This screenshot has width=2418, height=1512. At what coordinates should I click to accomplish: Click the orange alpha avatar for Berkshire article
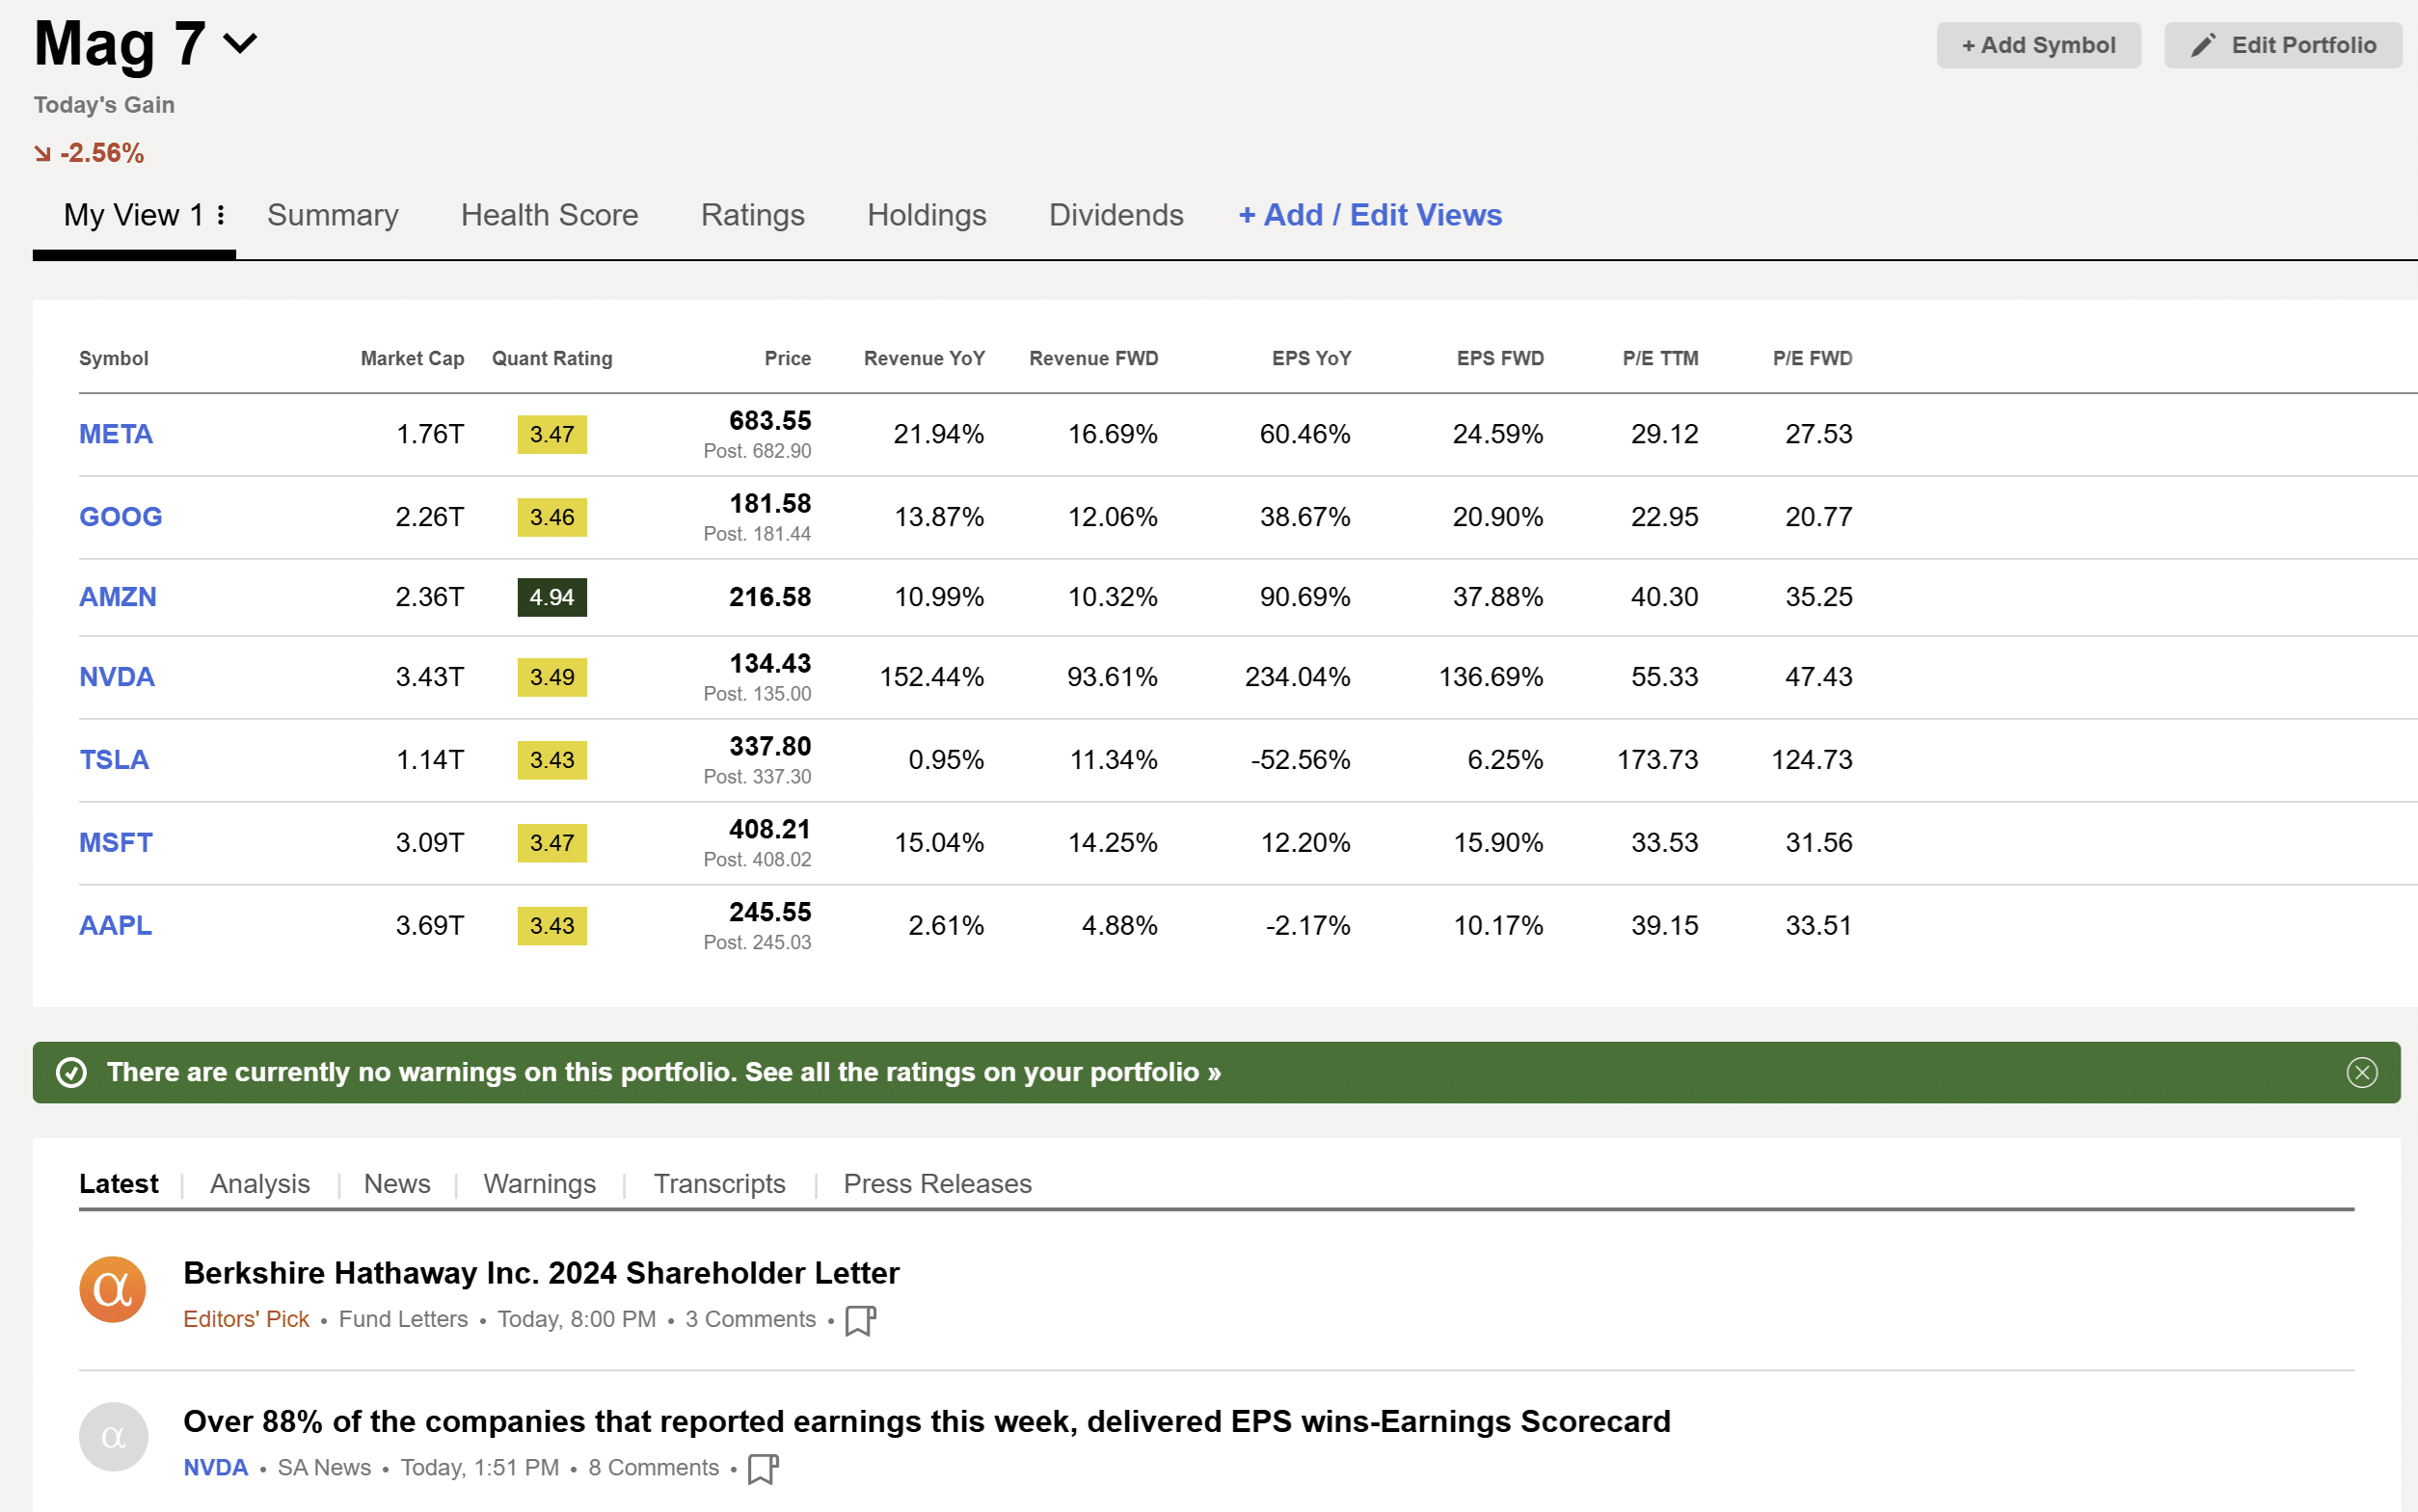coord(113,1289)
